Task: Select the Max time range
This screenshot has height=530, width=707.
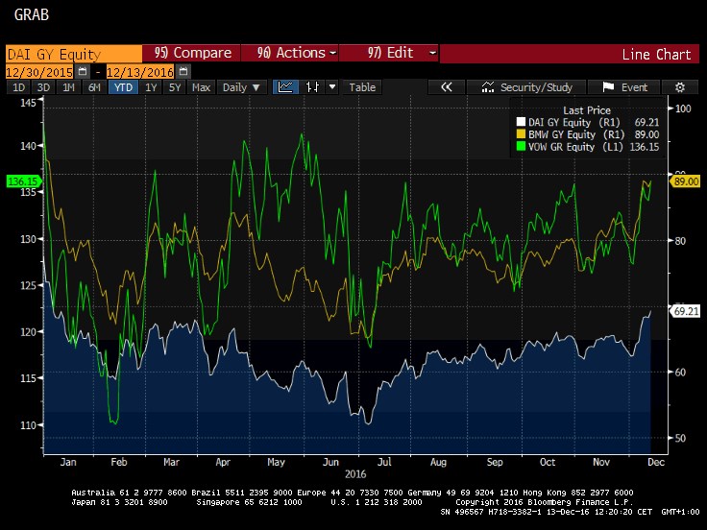Action: tap(201, 87)
